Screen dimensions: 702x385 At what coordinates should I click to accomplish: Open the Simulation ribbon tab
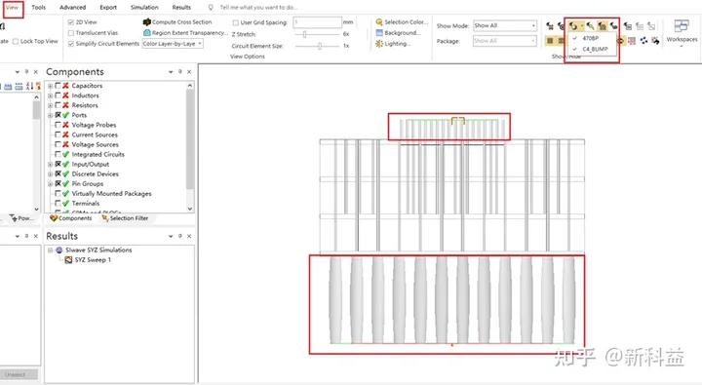144,7
